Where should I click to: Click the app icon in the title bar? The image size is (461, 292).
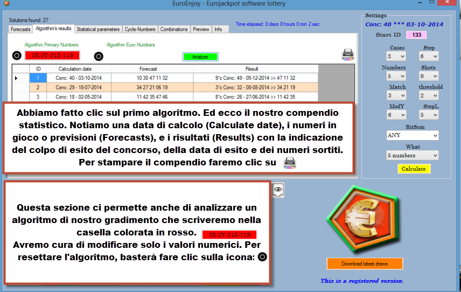(6, 3)
